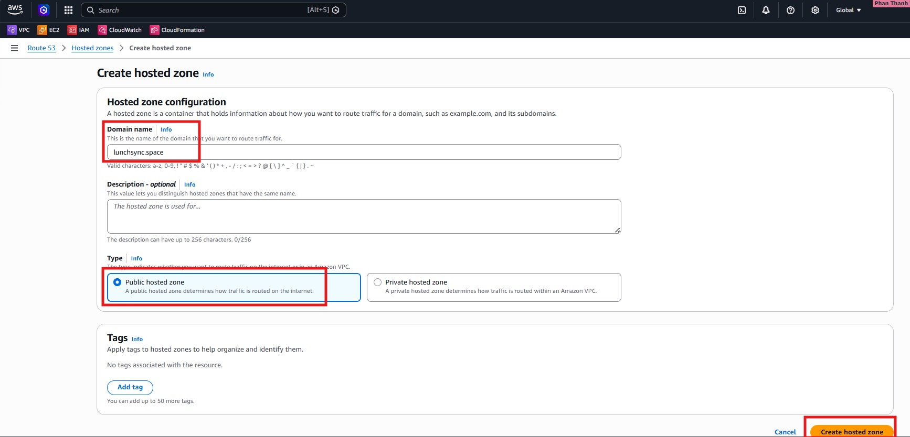
Task: Click the Add tag button
Action: click(130, 387)
